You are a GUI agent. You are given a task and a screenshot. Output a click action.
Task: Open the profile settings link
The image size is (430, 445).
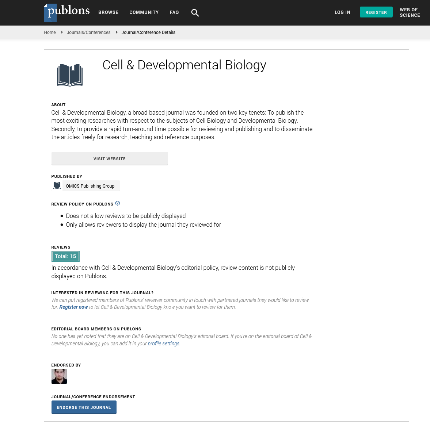[164, 344]
